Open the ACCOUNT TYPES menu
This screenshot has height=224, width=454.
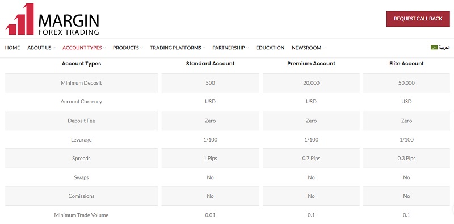coord(82,48)
